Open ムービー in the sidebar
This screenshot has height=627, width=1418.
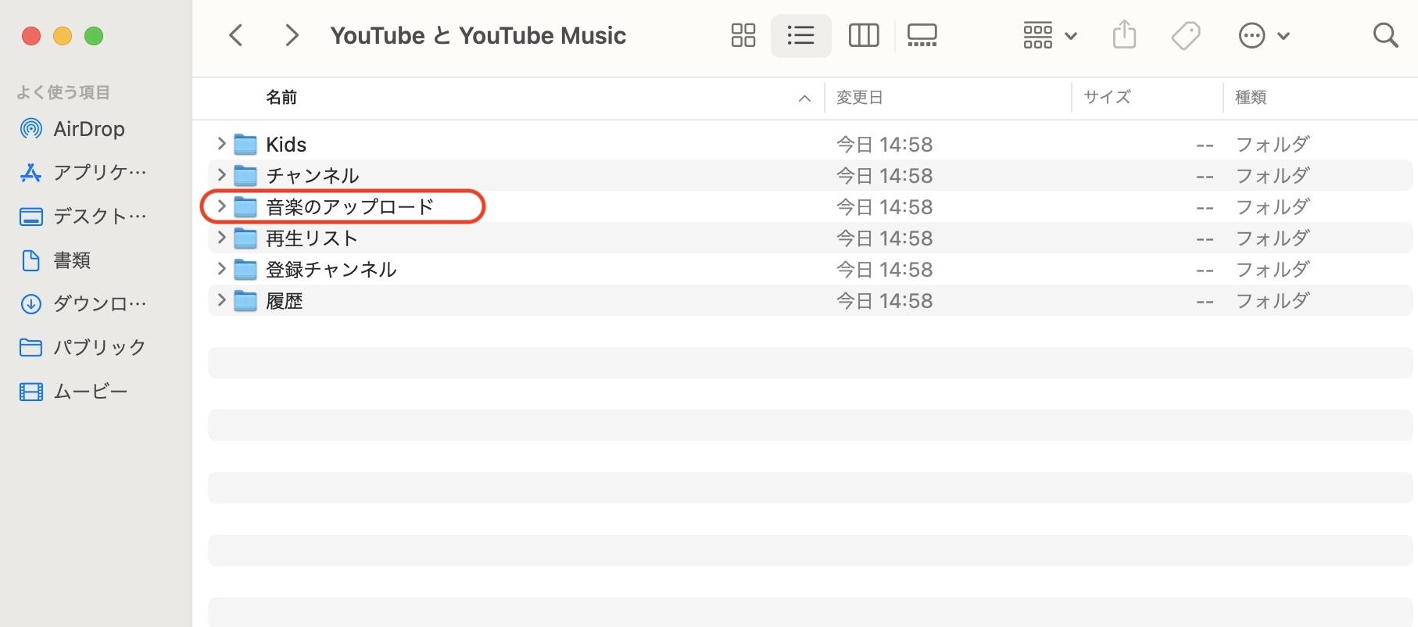coord(73,392)
